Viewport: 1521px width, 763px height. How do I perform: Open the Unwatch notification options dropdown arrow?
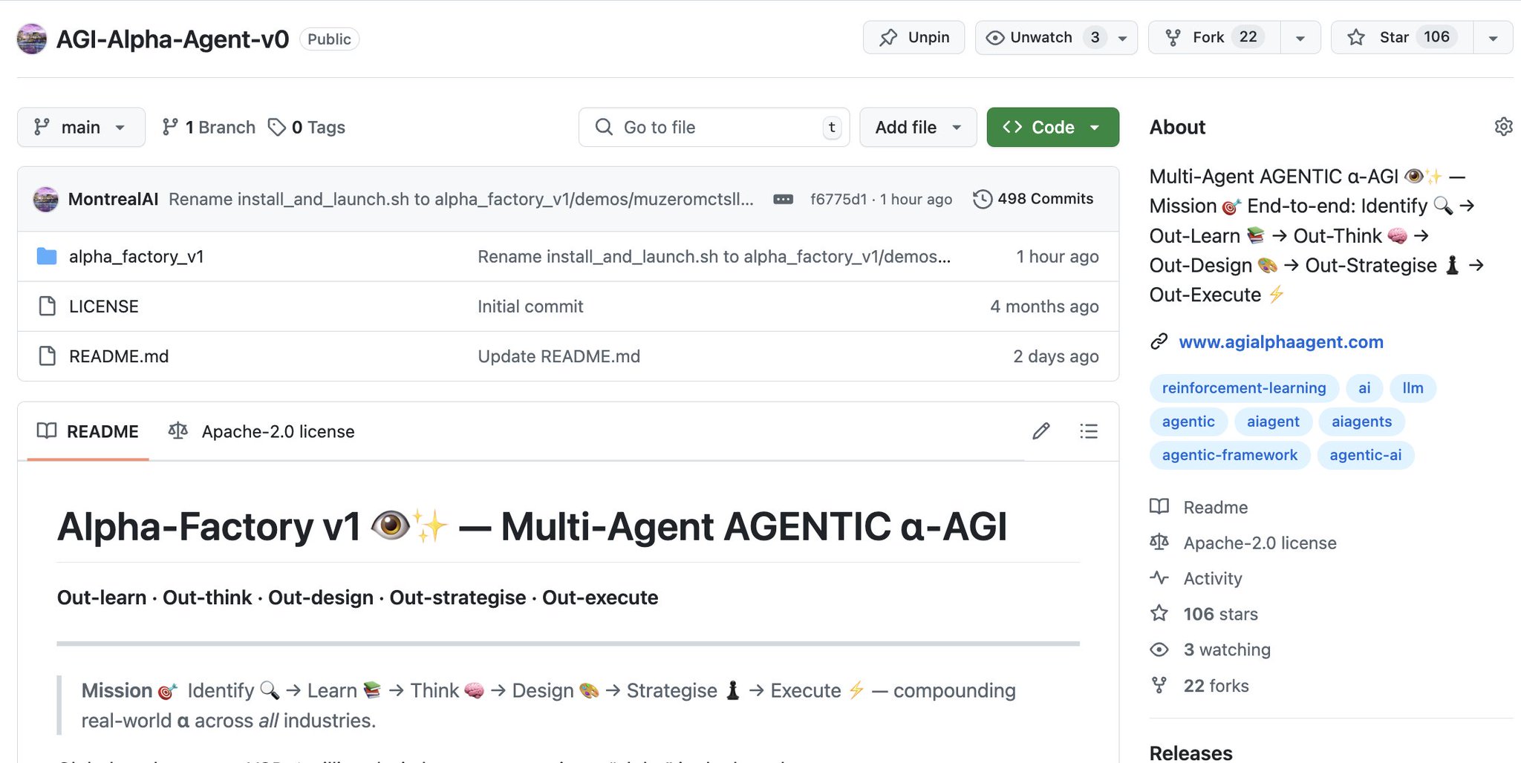click(x=1123, y=38)
